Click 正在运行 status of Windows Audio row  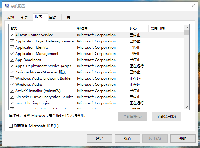click(137, 85)
